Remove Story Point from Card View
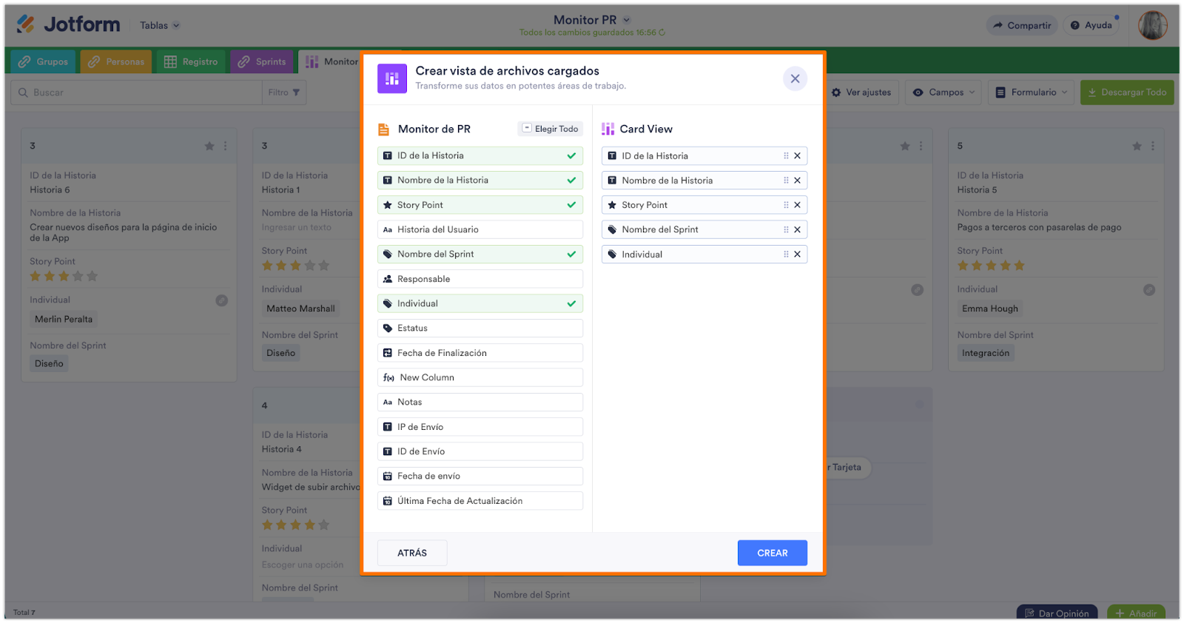Image resolution: width=1184 pixels, height=623 pixels. pyautogui.click(x=797, y=205)
